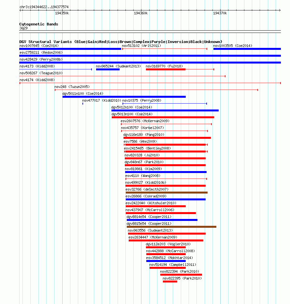Click the 3q29 band label
The image size is (290, 304).
coord(23,28)
